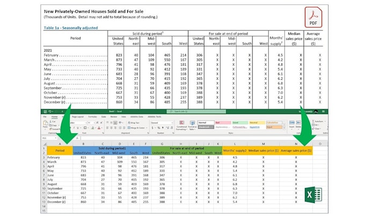
Task: Click Increase Indent icon
Action: [x=124, y=128]
